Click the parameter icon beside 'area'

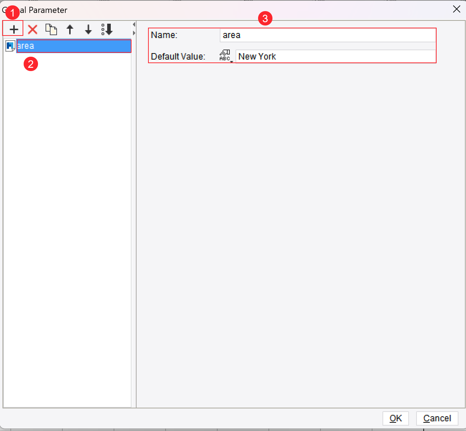click(x=10, y=46)
